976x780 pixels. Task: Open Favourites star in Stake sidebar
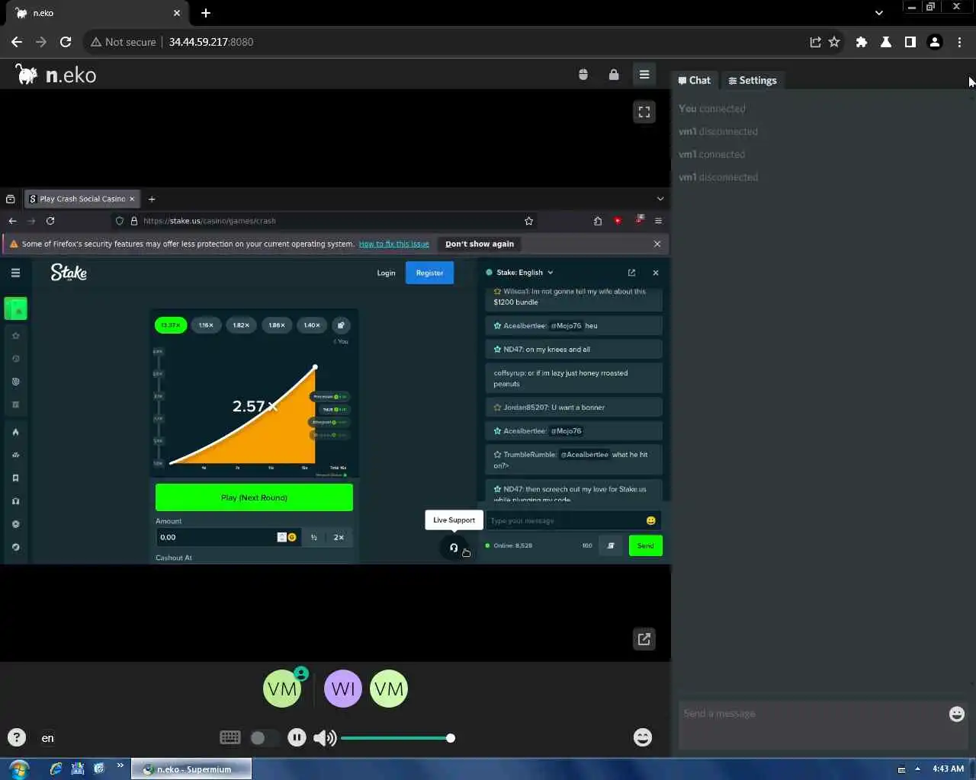(x=16, y=336)
